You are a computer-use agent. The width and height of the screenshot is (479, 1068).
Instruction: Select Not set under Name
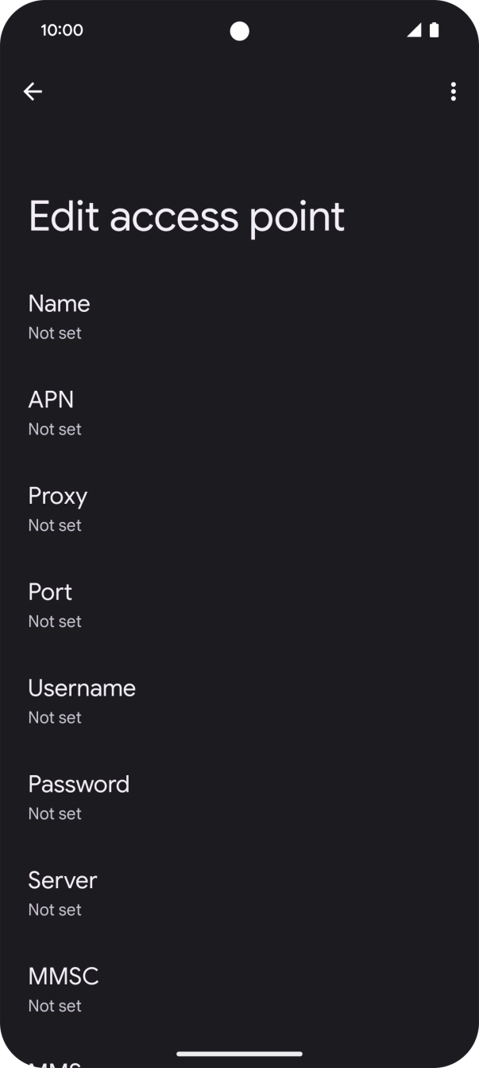pos(54,333)
